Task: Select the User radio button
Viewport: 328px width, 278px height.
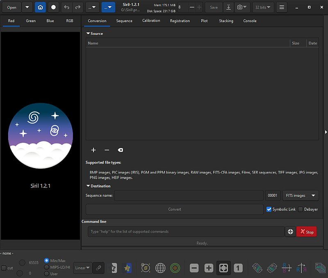Action: tap(46, 273)
